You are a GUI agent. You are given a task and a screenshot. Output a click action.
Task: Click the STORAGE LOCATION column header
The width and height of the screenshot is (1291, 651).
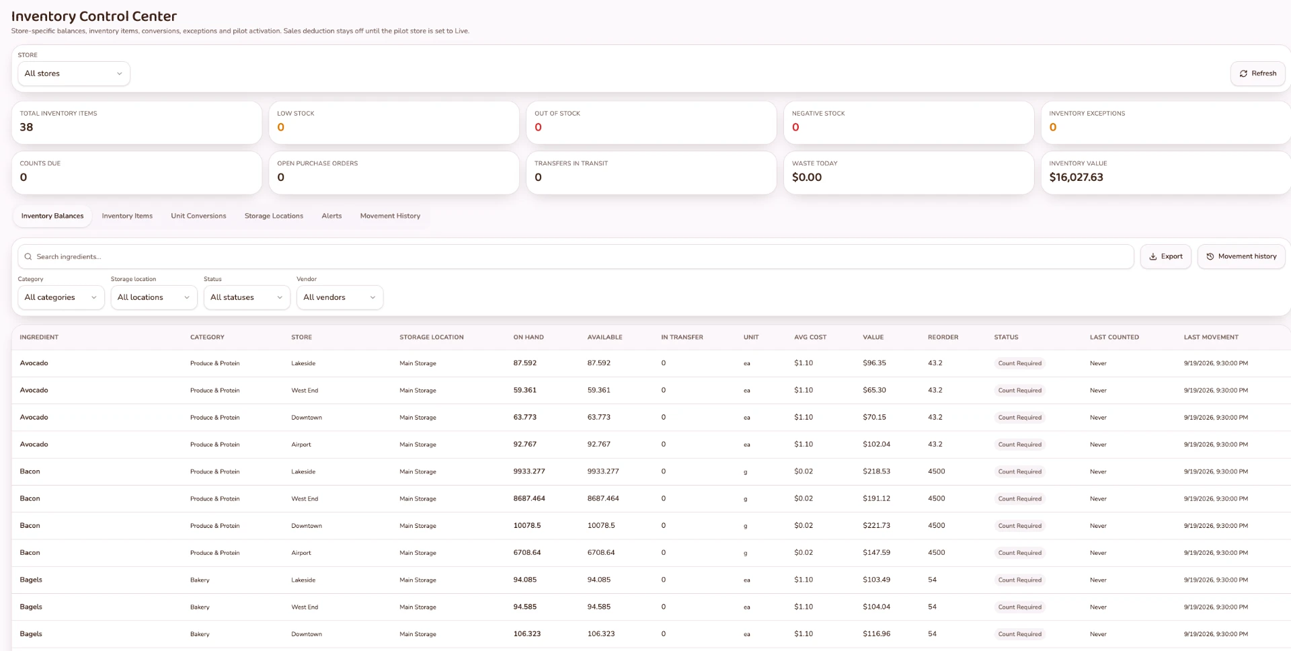(432, 338)
